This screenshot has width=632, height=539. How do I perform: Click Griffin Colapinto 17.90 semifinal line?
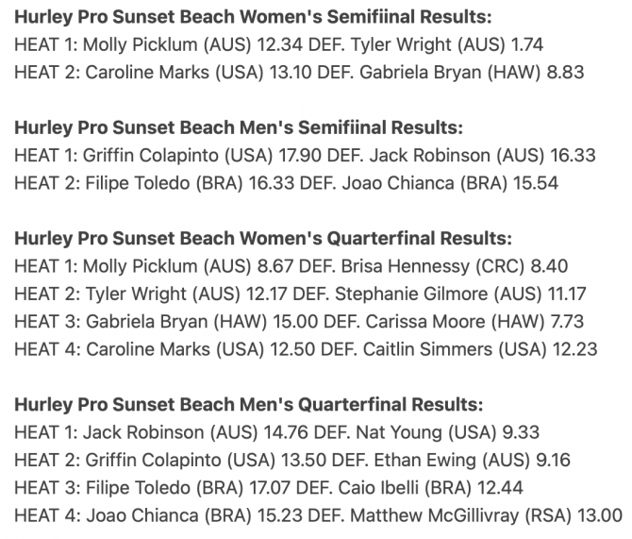click(305, 156)
